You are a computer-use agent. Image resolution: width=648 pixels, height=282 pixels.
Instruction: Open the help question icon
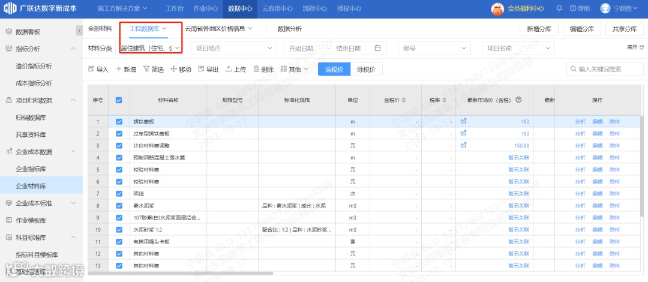click(x=573, y=8)
